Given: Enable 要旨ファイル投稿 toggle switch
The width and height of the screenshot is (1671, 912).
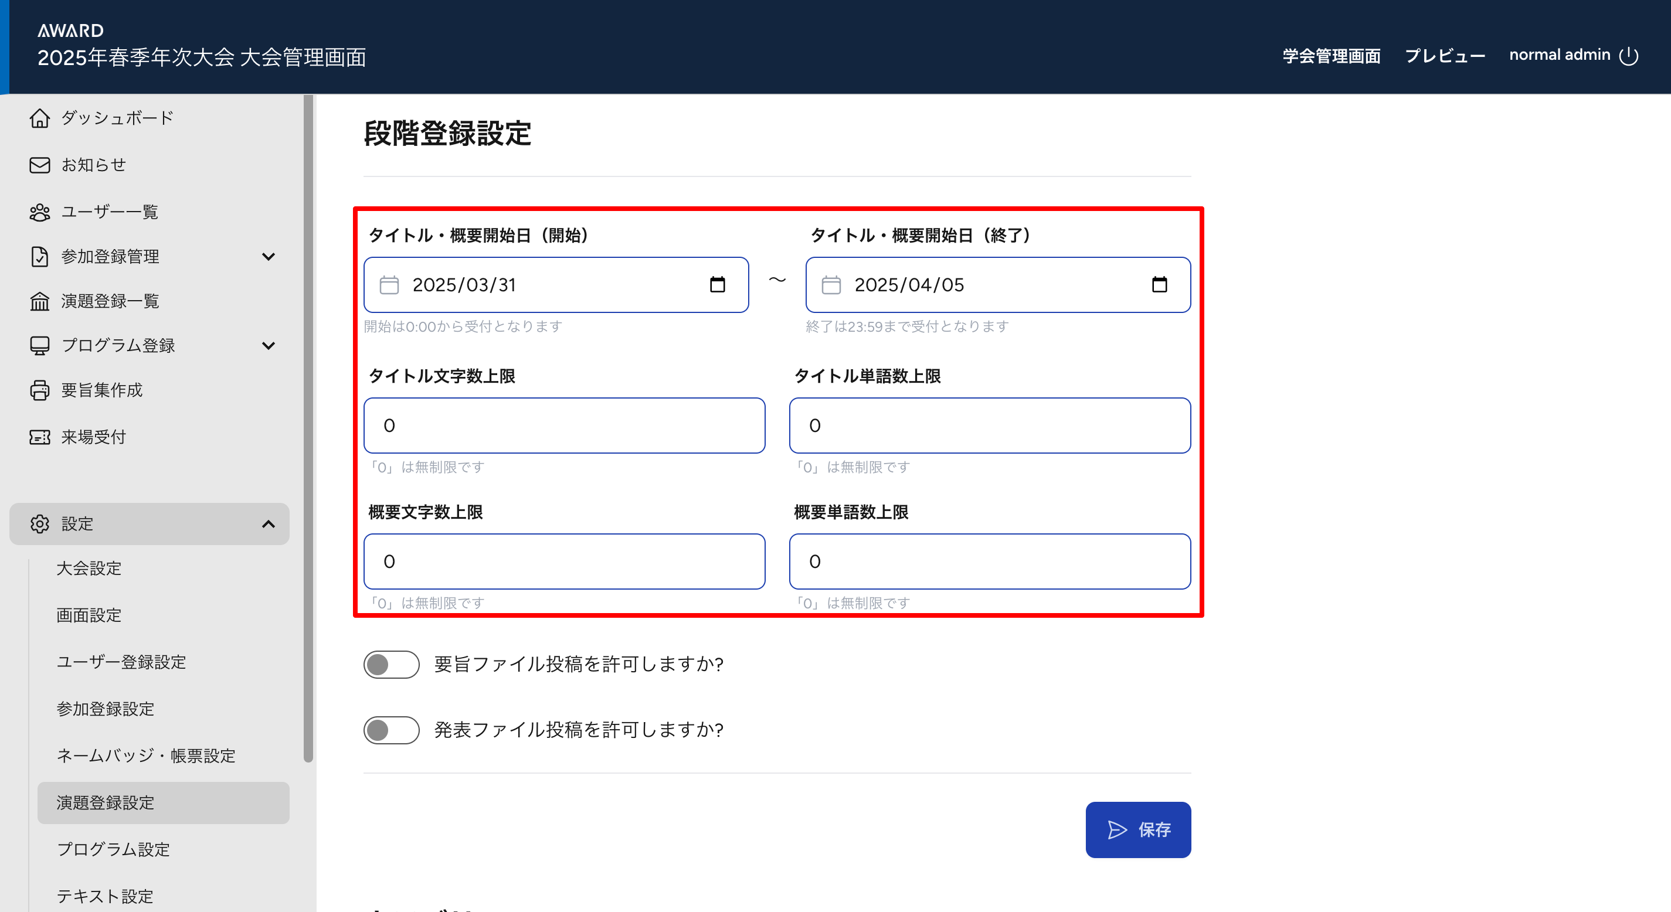Looking at the screenshot, I should click(x=391, y=664).
